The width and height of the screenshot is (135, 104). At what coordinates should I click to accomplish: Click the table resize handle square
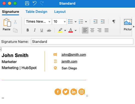click(x=87, y=96)
